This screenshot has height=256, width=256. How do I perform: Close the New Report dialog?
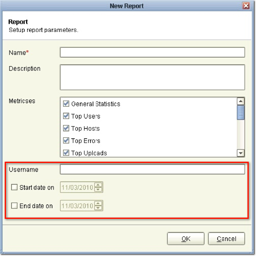pos(245,6)
